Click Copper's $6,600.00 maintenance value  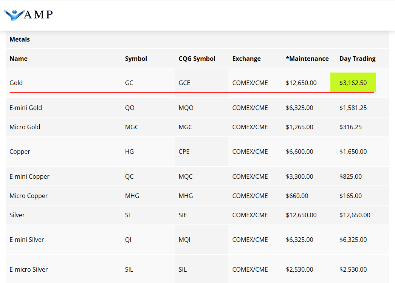[x=299, y=152]
